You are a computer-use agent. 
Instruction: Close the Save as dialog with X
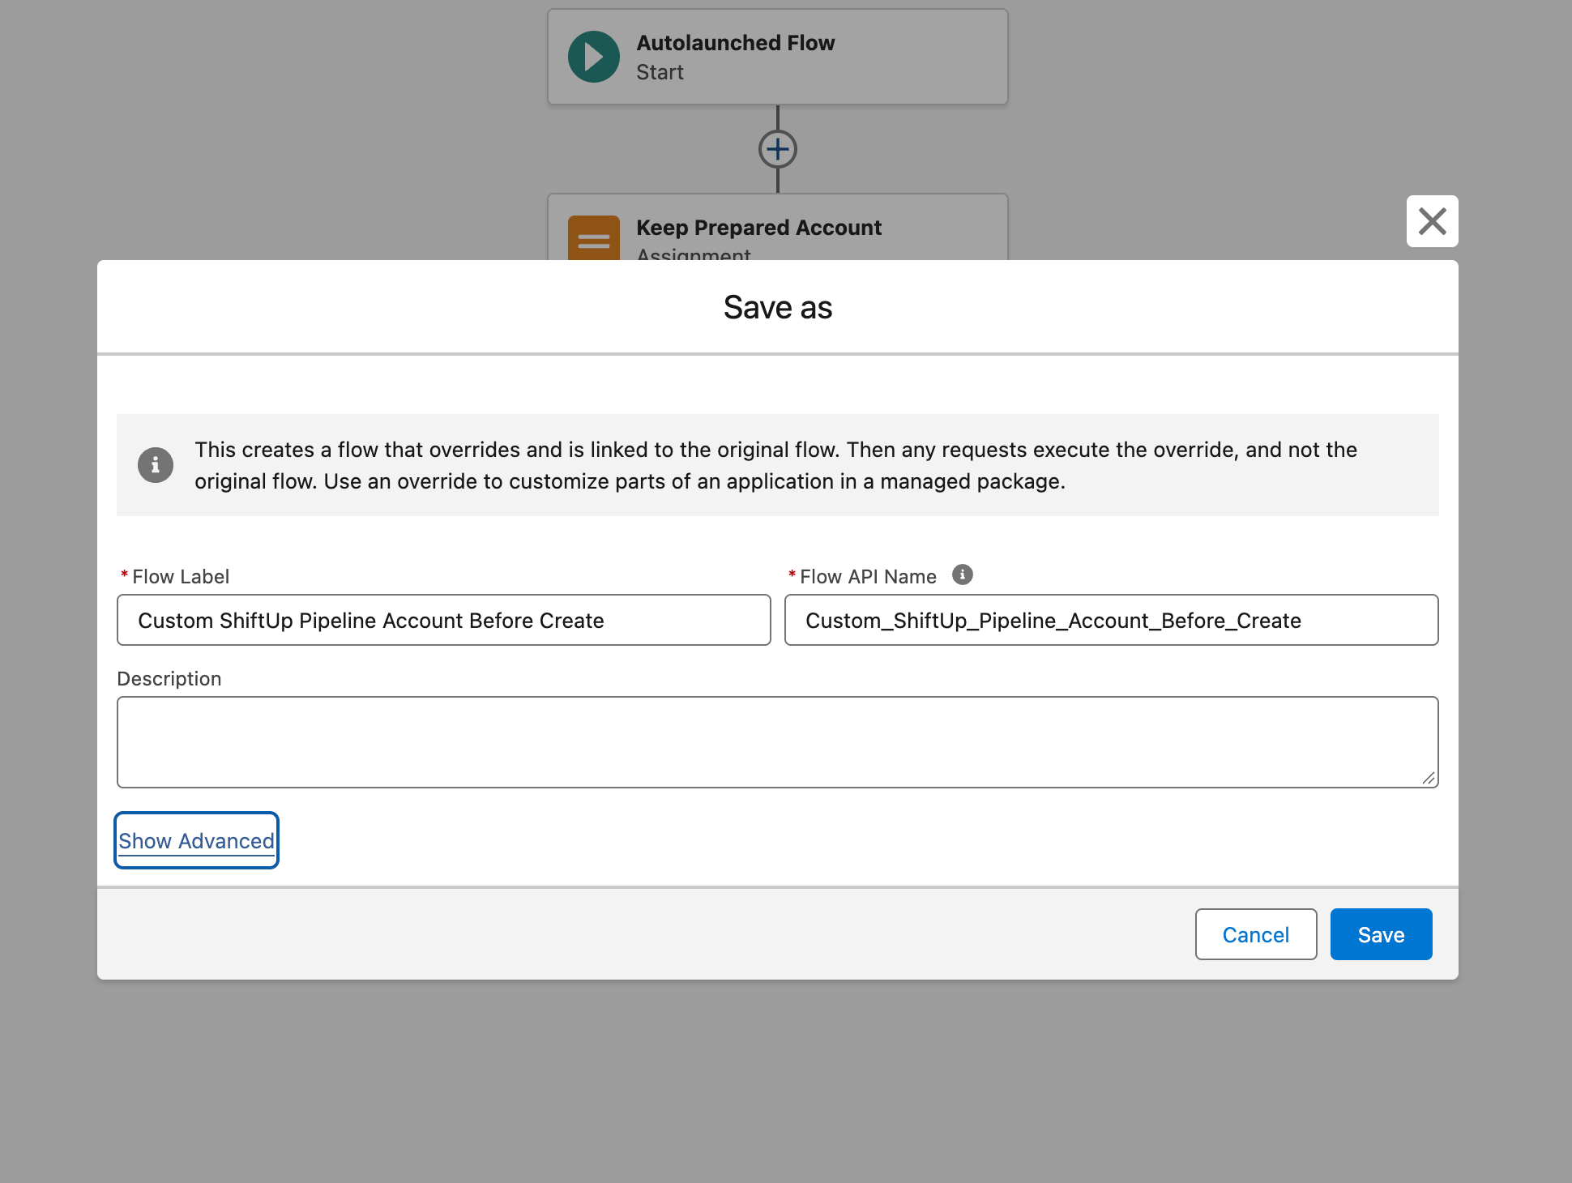coord(1432,221)
